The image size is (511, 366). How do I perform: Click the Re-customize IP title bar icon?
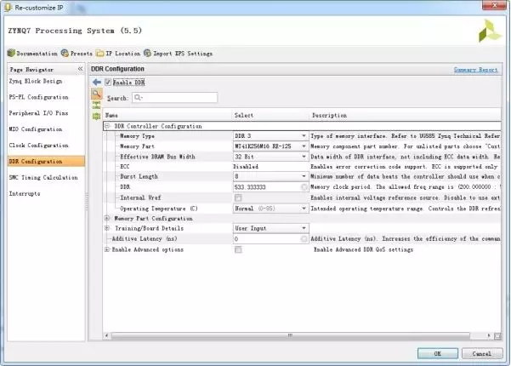[8, 7]
